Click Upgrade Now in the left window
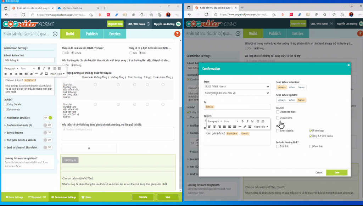363x206 pixels. tap(115, 24)
